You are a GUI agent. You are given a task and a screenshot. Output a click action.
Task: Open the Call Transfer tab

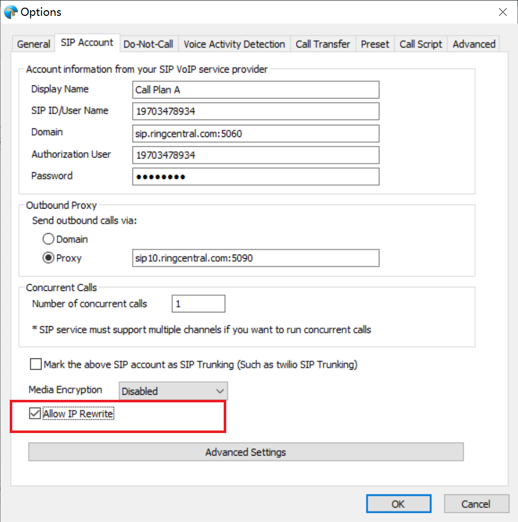pos(322,44)
